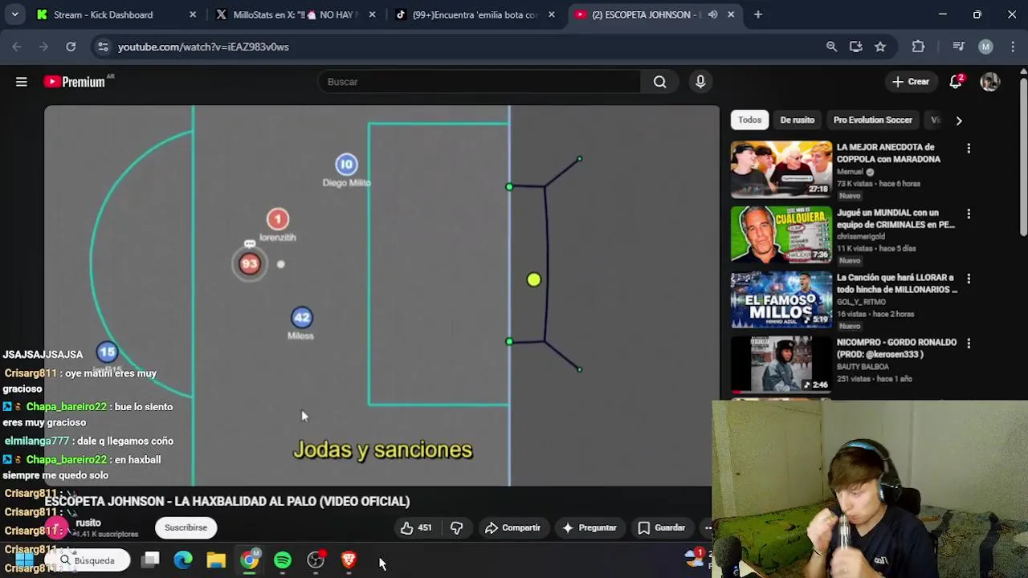This screenshot has width=1028, height=578.
Task: Click the install app icon in address bar
Action: pos(856,47)
